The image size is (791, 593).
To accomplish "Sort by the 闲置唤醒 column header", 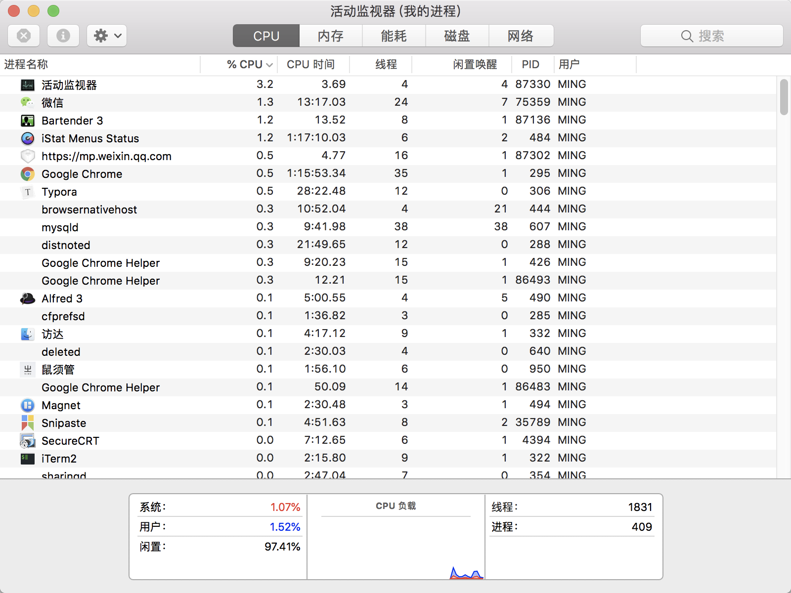I will click(x=462, y=65).
